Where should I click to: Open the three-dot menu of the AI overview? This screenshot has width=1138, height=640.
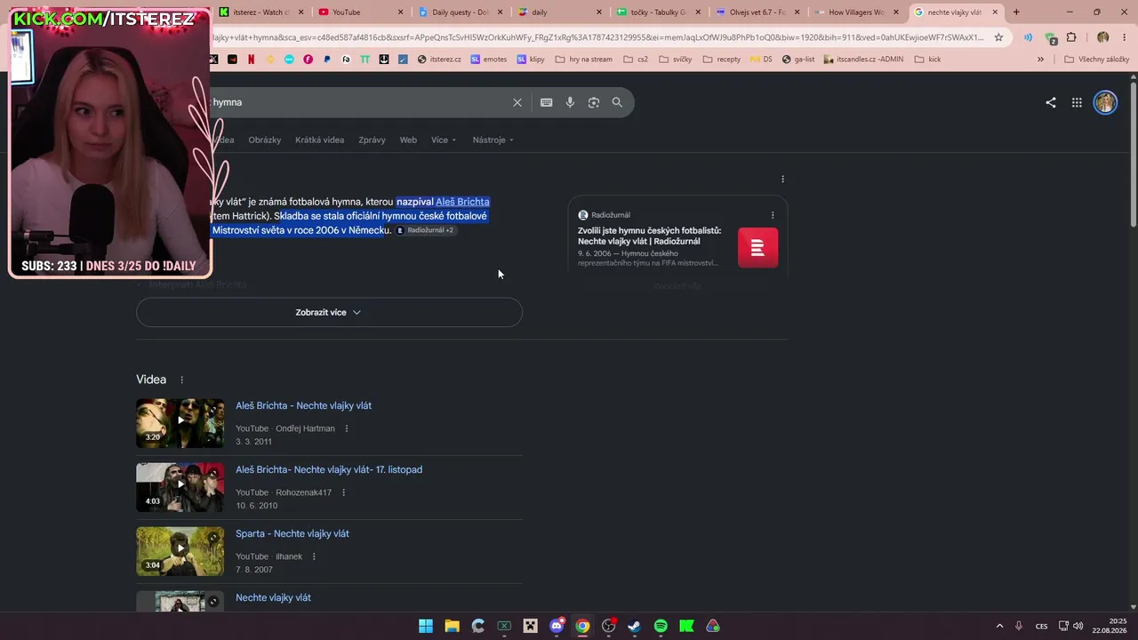[782, 179]
